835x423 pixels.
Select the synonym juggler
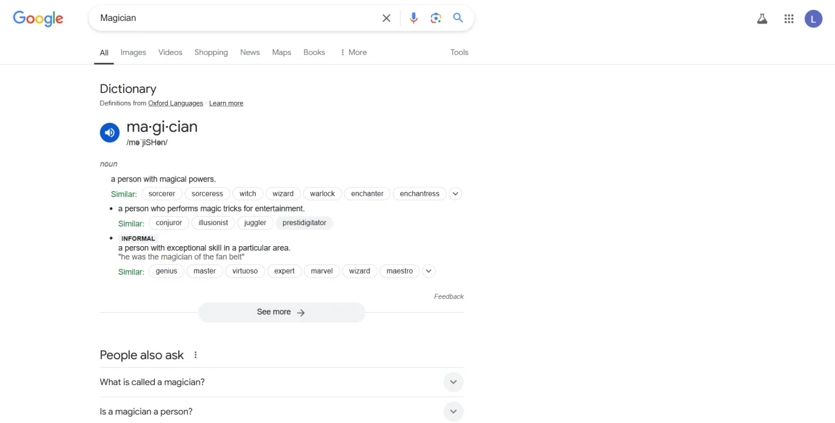pos(255,223)
